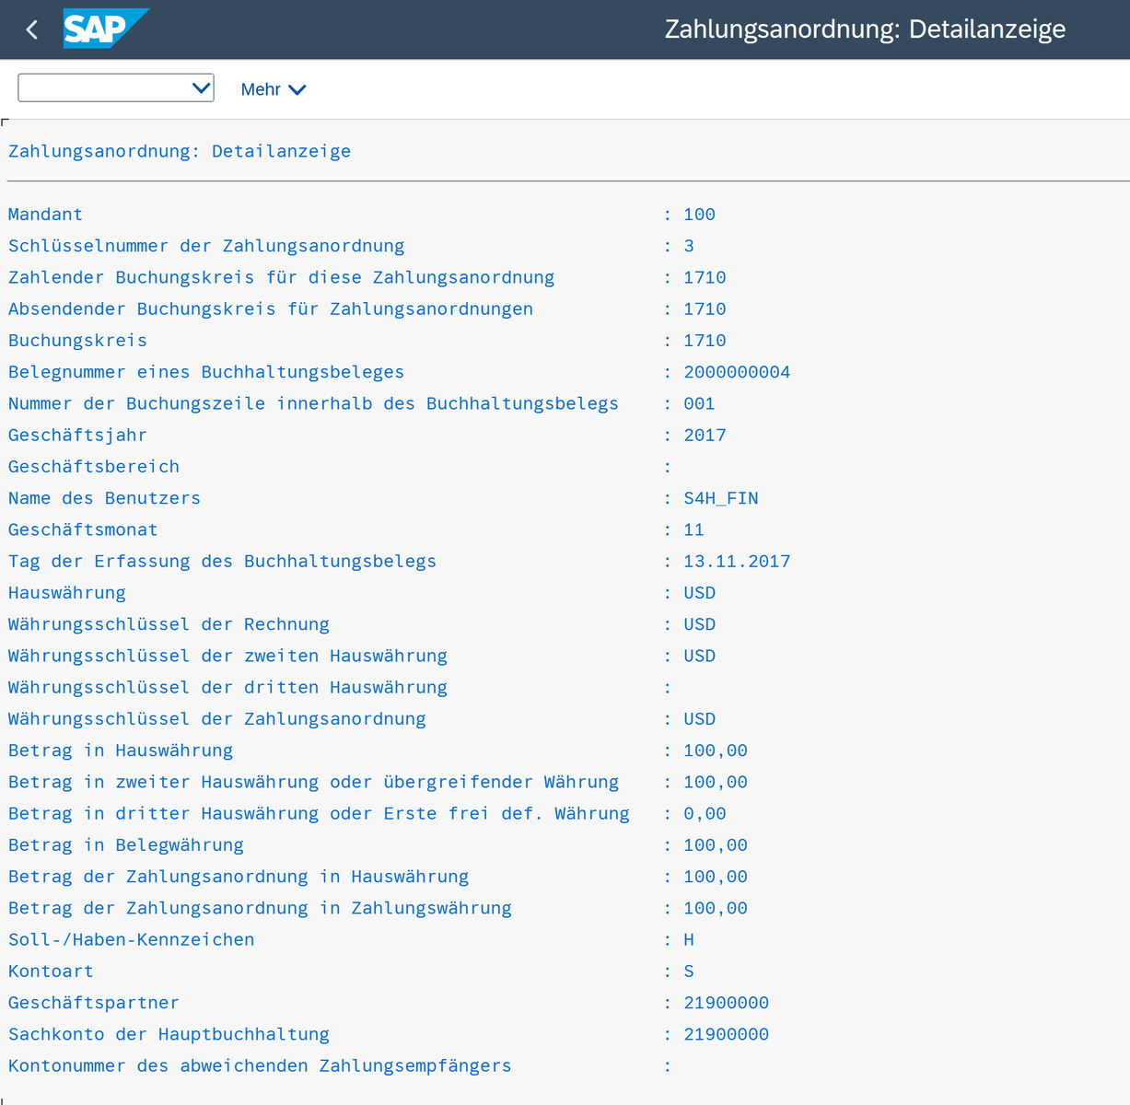Click the Hauswährung value USD
The width and height of the screenshot is (1130, 1105).
[x=699, y=593]
